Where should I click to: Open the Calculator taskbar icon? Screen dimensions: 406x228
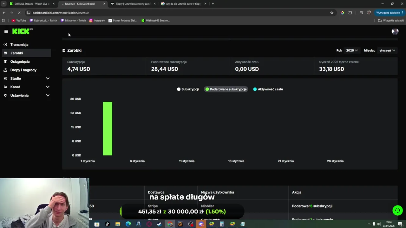pos(222,224)
